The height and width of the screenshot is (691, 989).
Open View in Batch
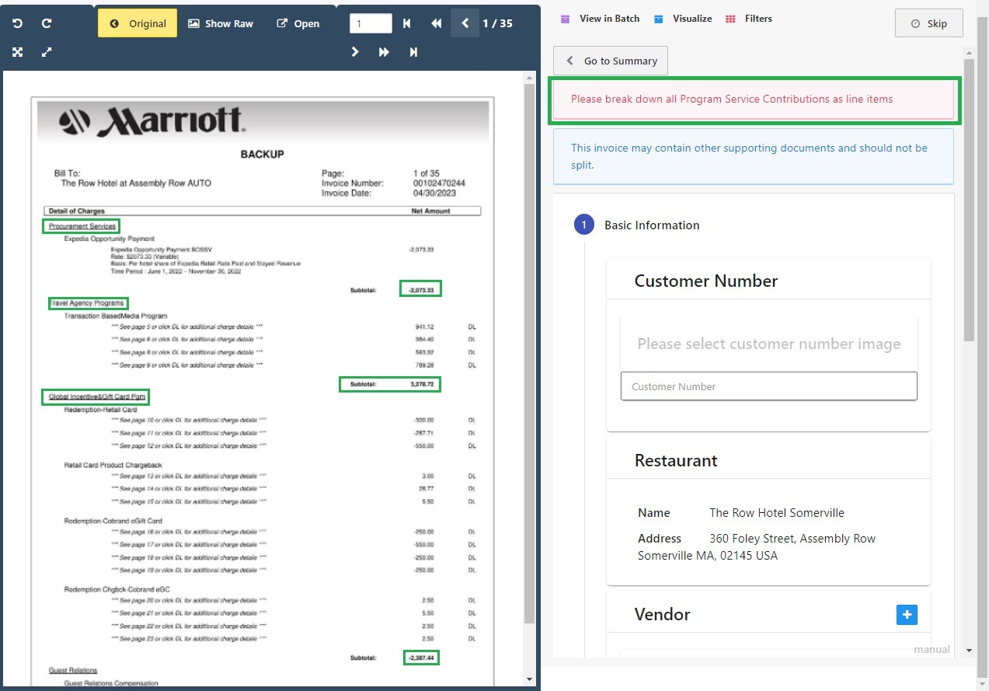pos(600,18)
